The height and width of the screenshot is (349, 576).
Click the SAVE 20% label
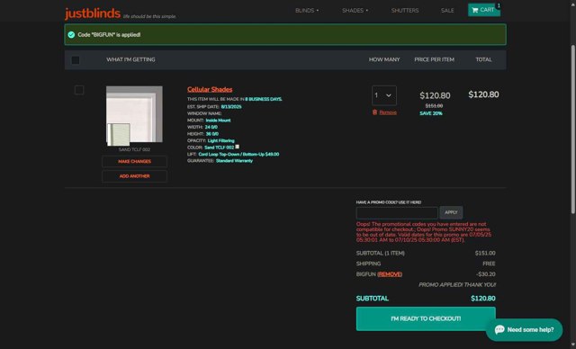(431, 113)
